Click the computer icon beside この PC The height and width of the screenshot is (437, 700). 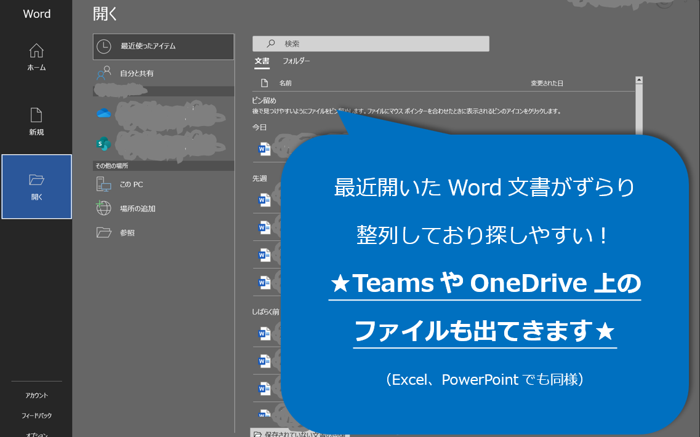103,184
